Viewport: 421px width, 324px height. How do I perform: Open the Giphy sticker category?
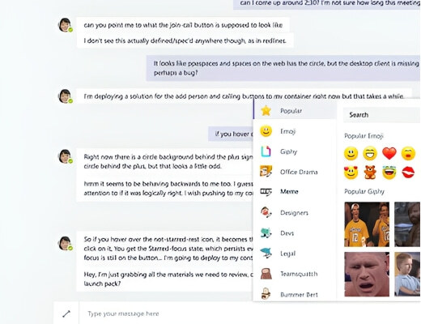click(295, 151)
